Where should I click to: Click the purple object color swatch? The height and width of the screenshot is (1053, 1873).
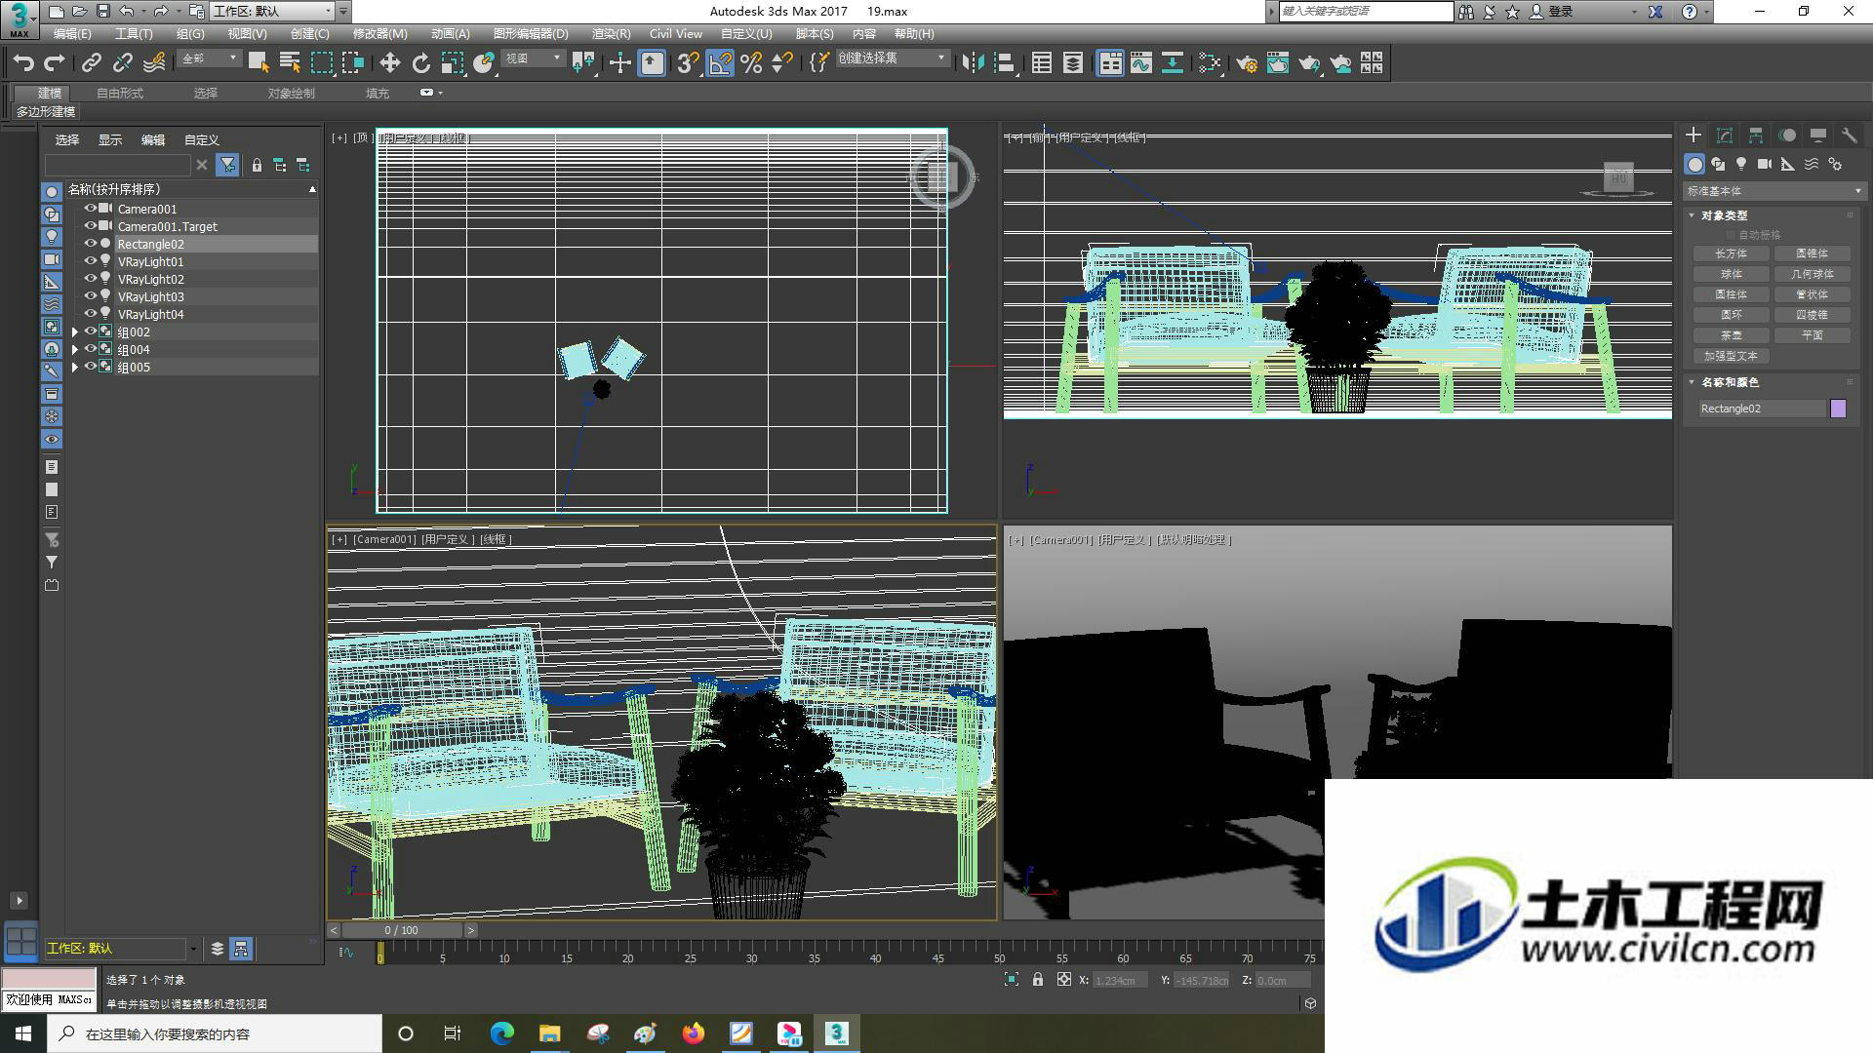click(x=1839, y=409)
